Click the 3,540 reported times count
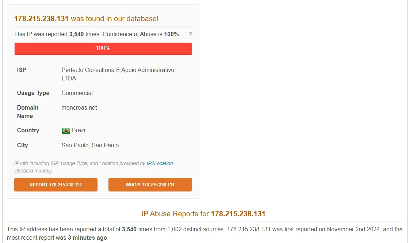The width and height of the screenshot is (409, 243). 76,34
